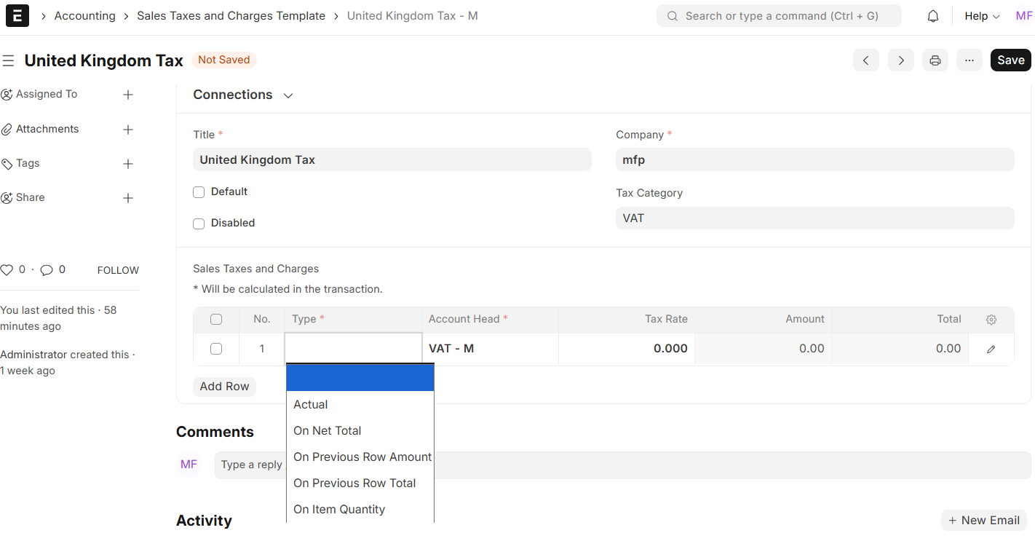Tick the Disabled checkbox
This screenshot has width=1035, height=541.
tap(199, 224)
